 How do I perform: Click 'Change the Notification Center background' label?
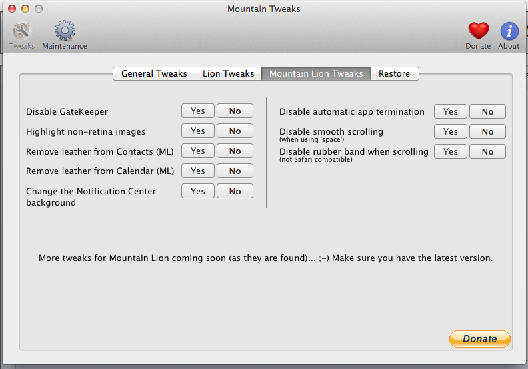pos(91,196)
